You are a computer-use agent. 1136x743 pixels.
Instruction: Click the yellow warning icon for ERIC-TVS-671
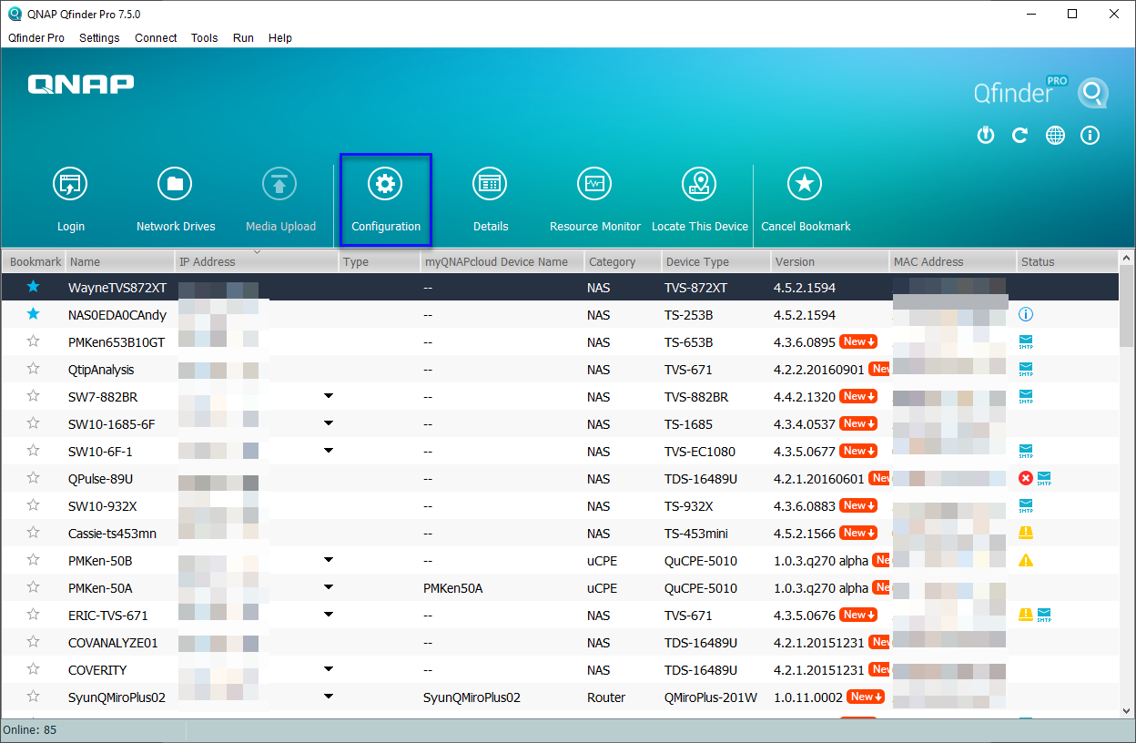click(1026, 615)
